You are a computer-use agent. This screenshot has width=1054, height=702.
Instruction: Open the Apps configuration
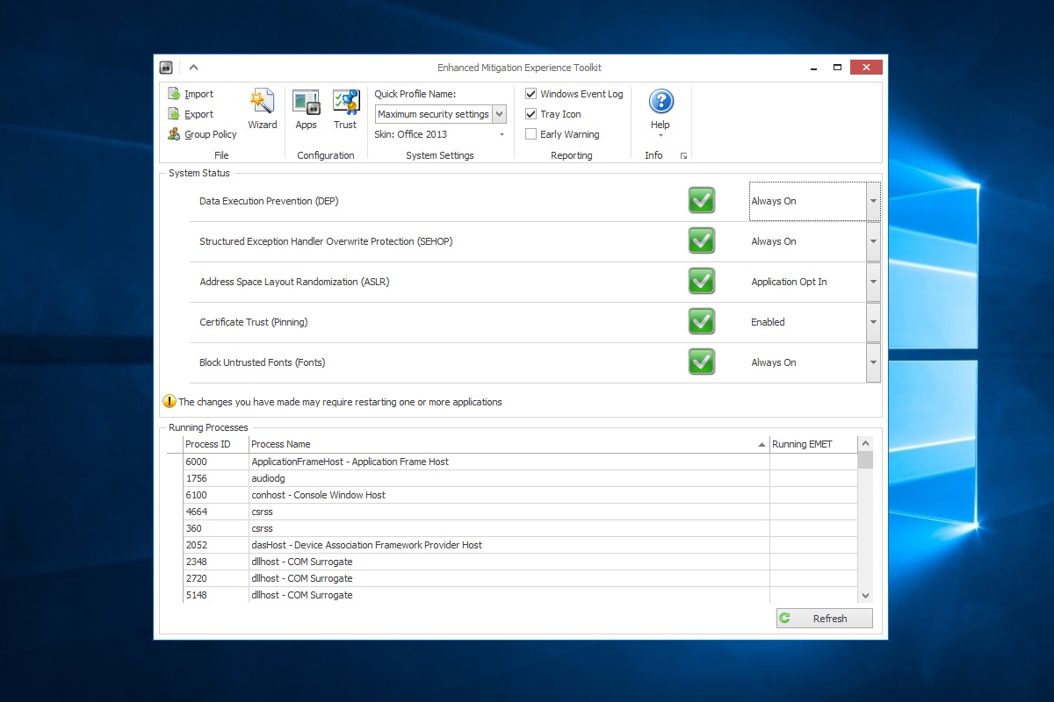pyautogui.click(x=306, y=110)
